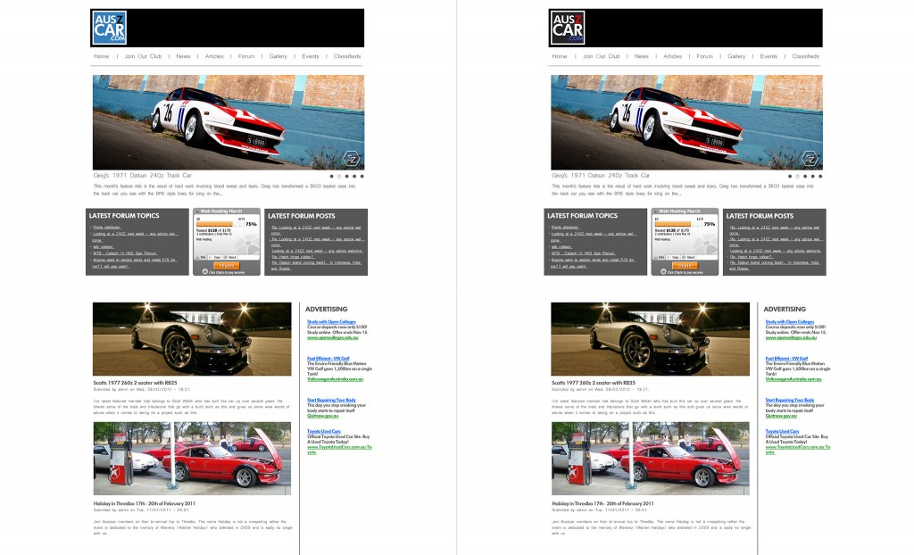Click the About tab in left Web Hosting widget
Screen dimensions: 914x555
pyautogui.click(x=230, y=257)
